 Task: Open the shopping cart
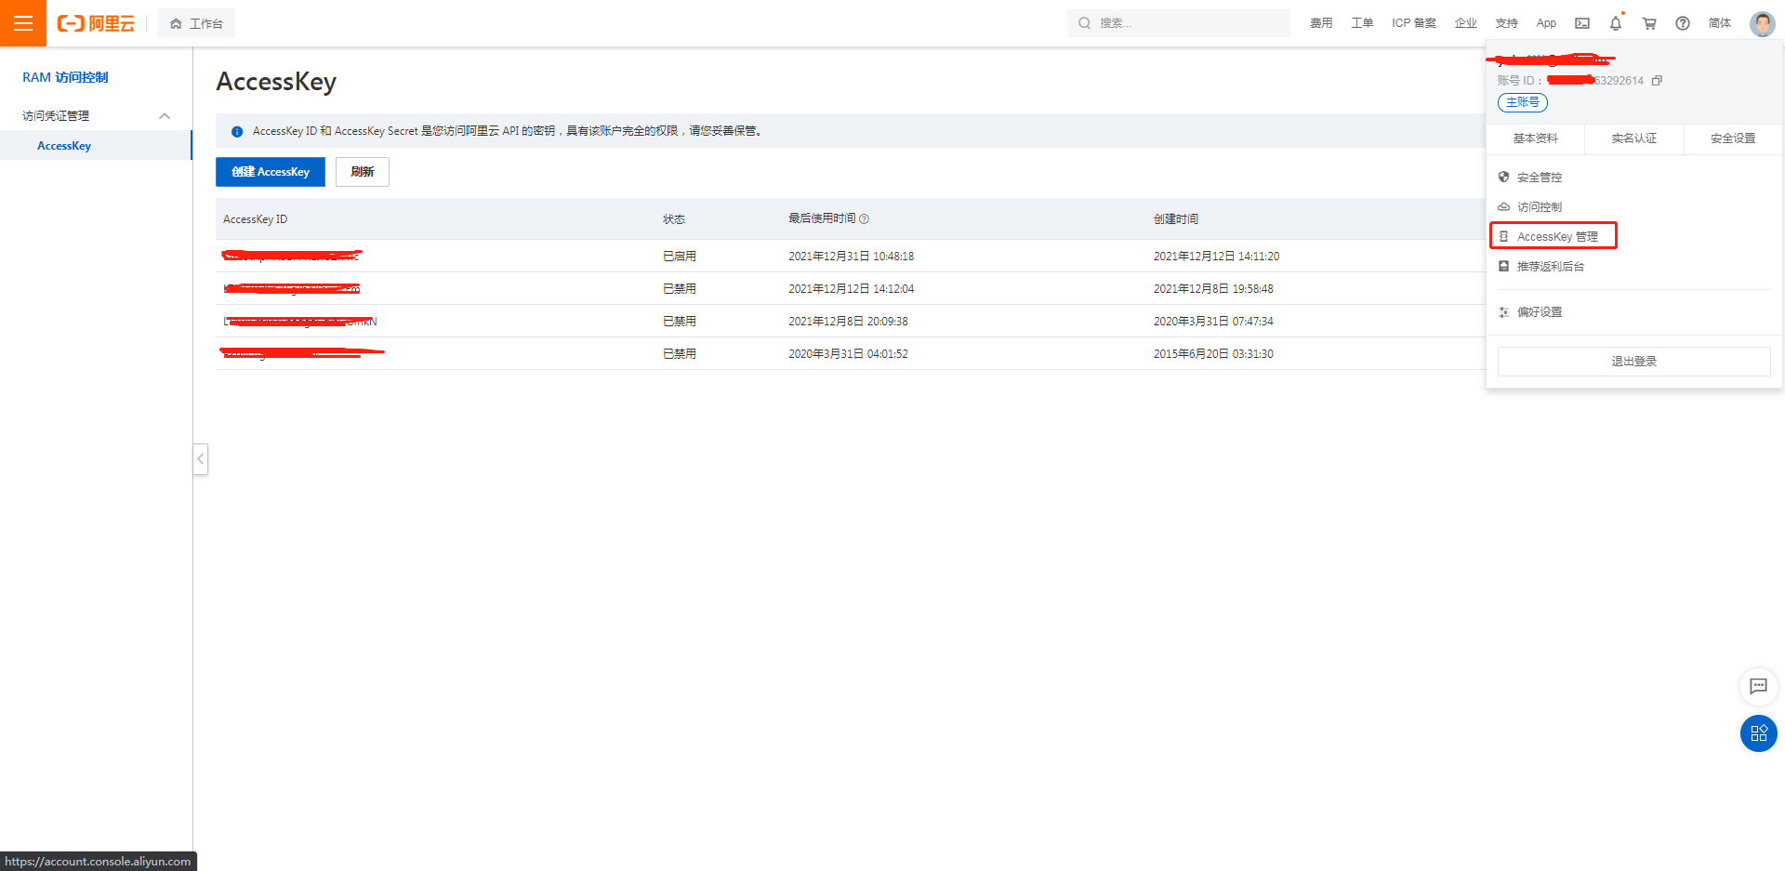click(1649, 23)
